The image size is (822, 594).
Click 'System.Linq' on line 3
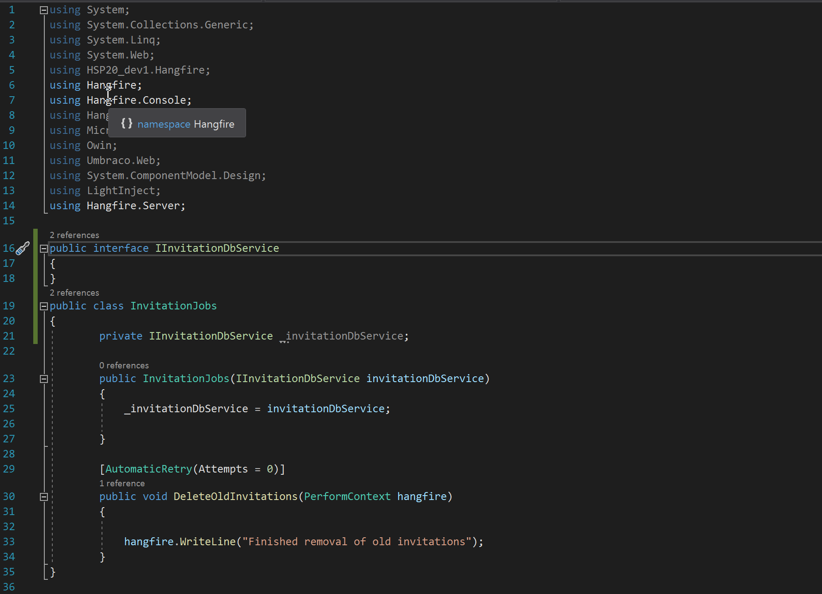point(121,40)
